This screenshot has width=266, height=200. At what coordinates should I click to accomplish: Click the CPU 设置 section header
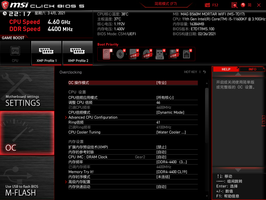77,92
